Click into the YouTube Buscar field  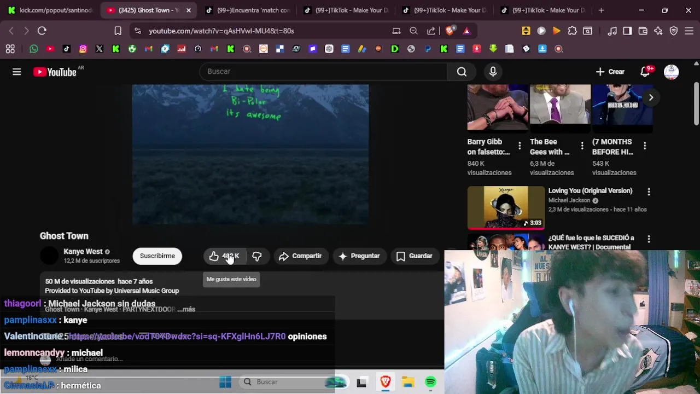pos(324,72)
